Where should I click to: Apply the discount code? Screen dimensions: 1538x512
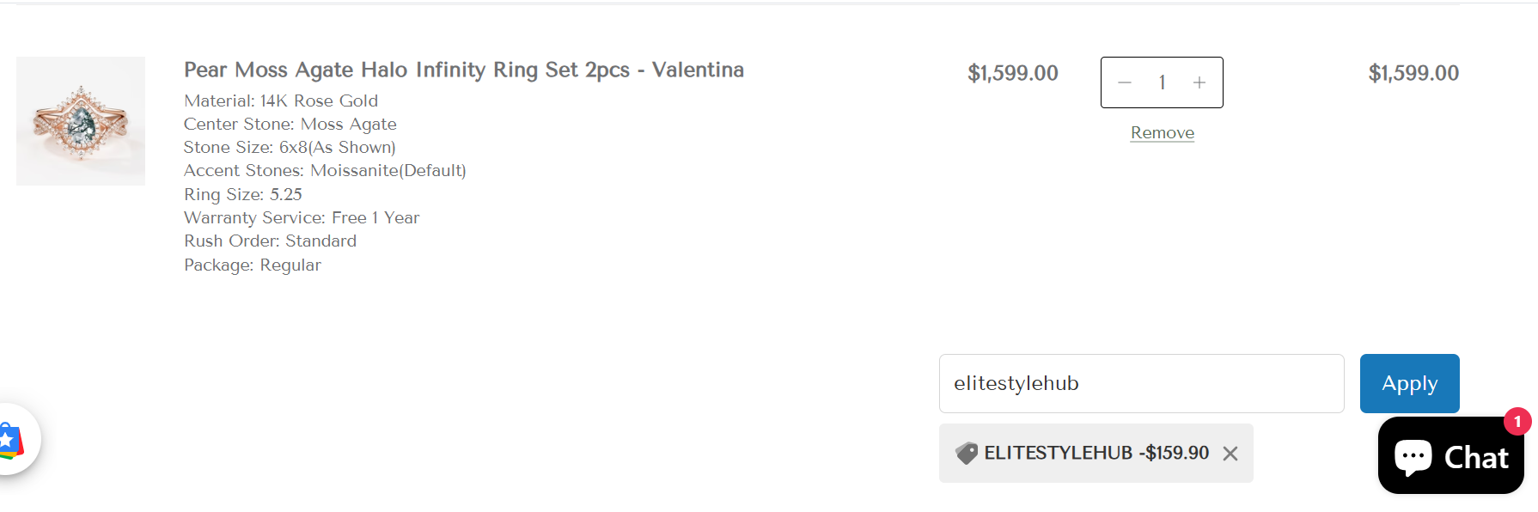1409,383
